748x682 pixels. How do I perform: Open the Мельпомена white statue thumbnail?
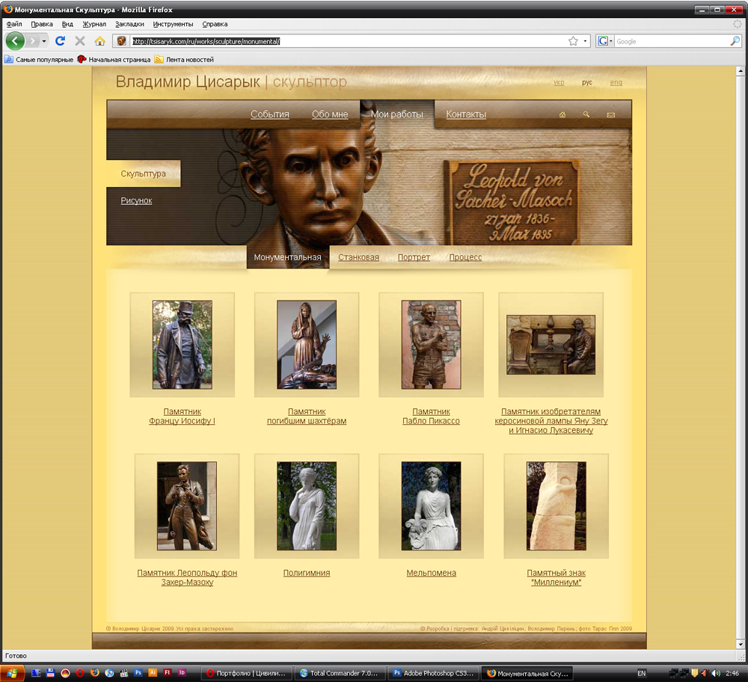[x=432, y=506]
